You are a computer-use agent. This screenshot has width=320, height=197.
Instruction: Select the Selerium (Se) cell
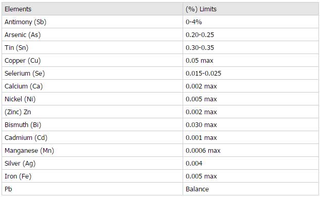pyautogui.click(x=92, y=73)
